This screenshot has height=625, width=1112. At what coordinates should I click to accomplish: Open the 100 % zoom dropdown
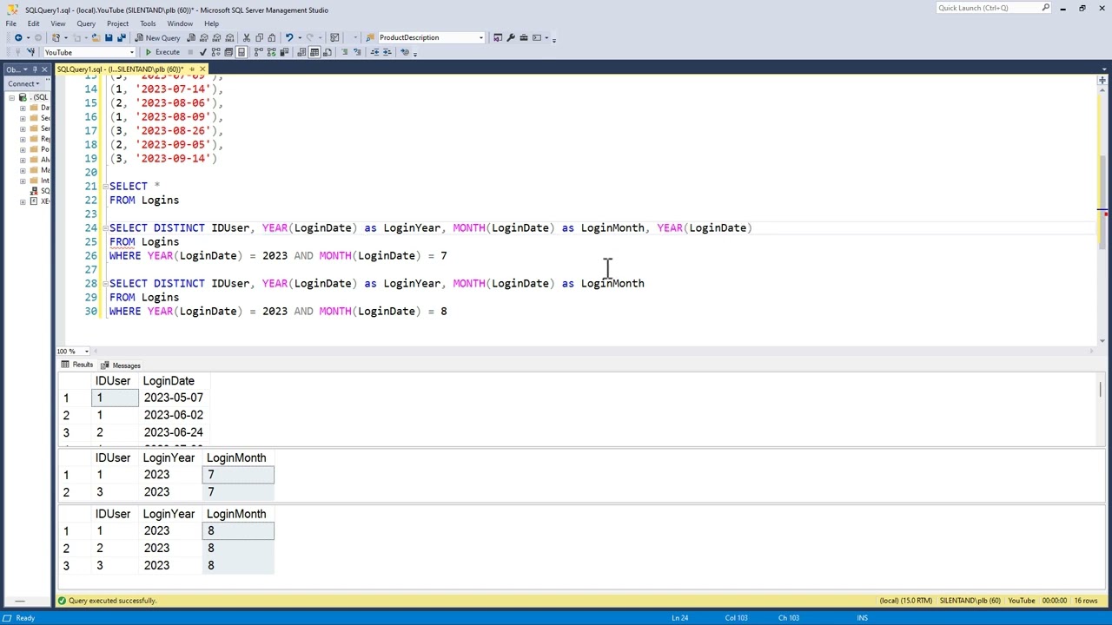86,352
